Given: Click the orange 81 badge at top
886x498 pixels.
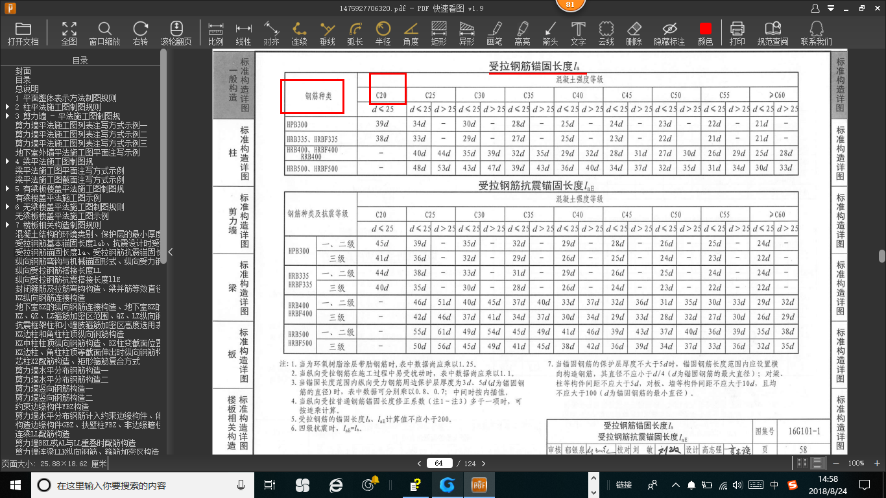Looking at the screenshot, I should click(x=570, y=5).
